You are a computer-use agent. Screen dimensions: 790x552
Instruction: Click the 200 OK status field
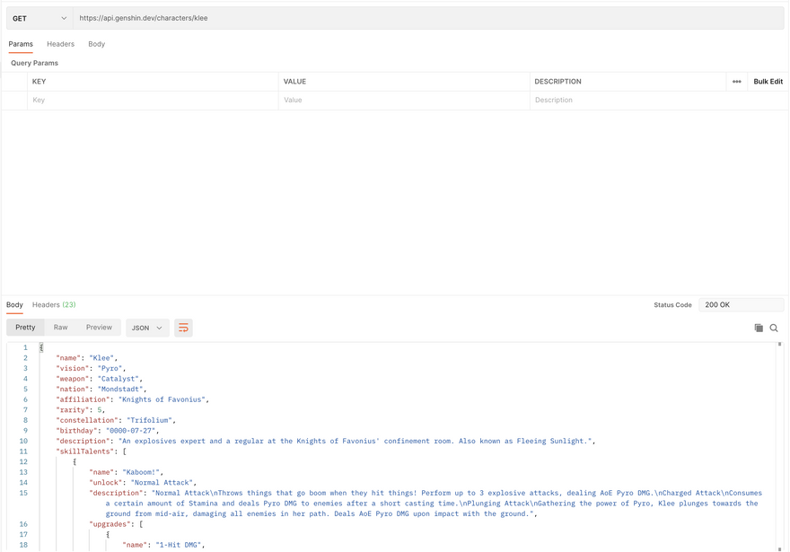click(741, 304)
